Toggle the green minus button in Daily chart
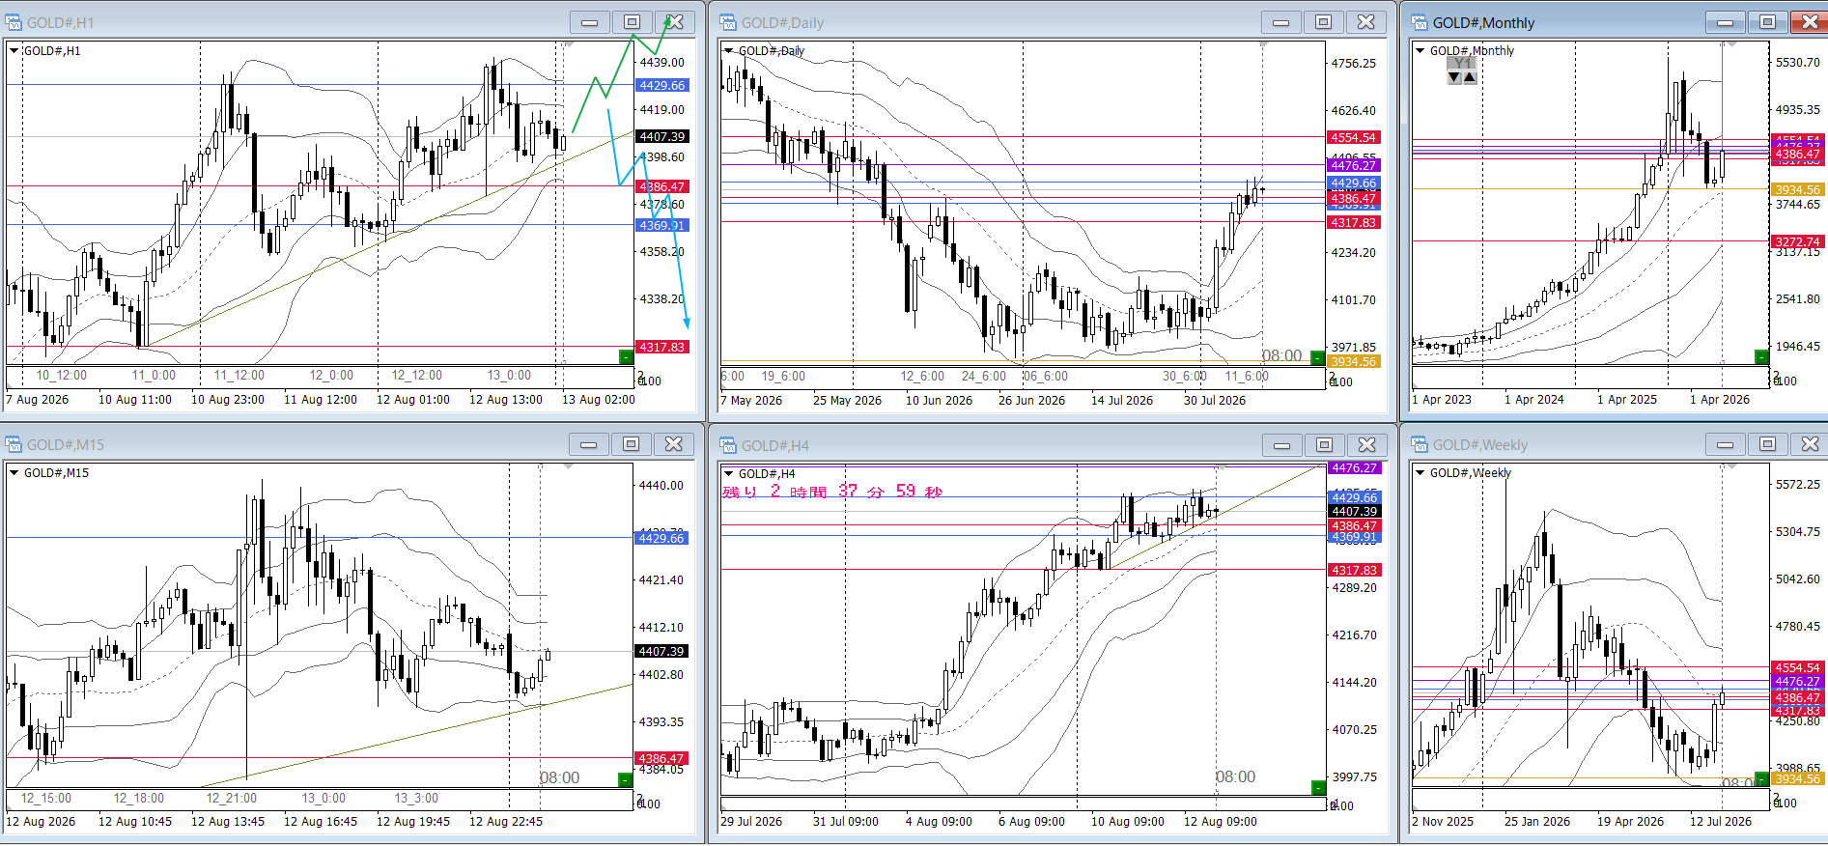Screen dimensions: 1828x846 tap(1317, 357)
